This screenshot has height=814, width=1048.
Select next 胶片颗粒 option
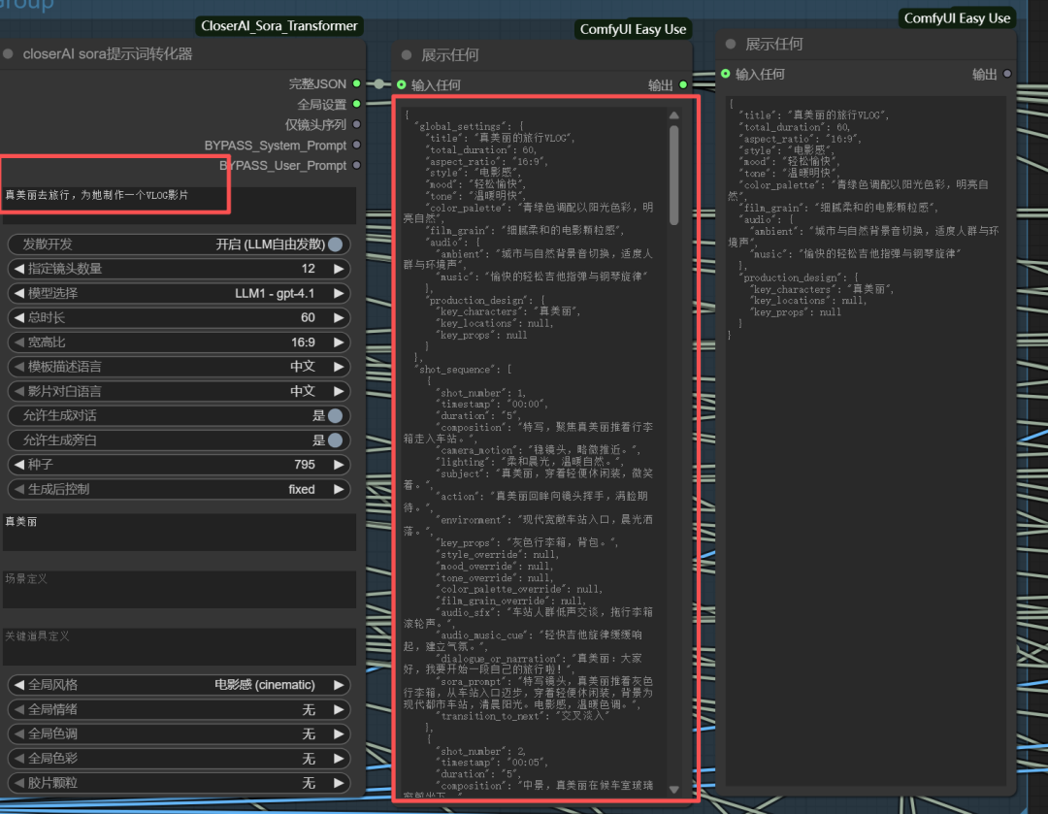click(339, 783)
